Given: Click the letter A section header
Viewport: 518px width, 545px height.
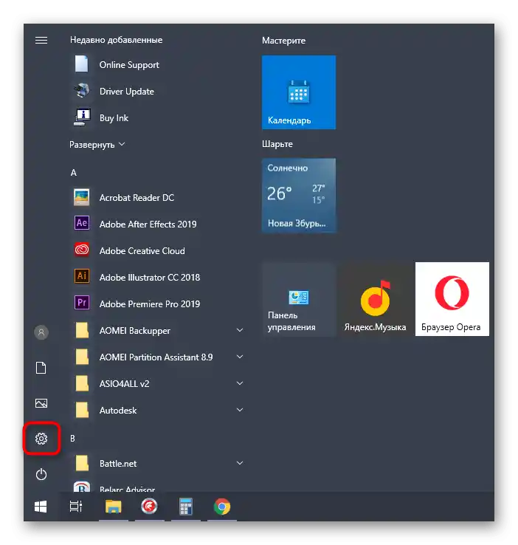Looking at the screenshot, I should tap(74, 173).
